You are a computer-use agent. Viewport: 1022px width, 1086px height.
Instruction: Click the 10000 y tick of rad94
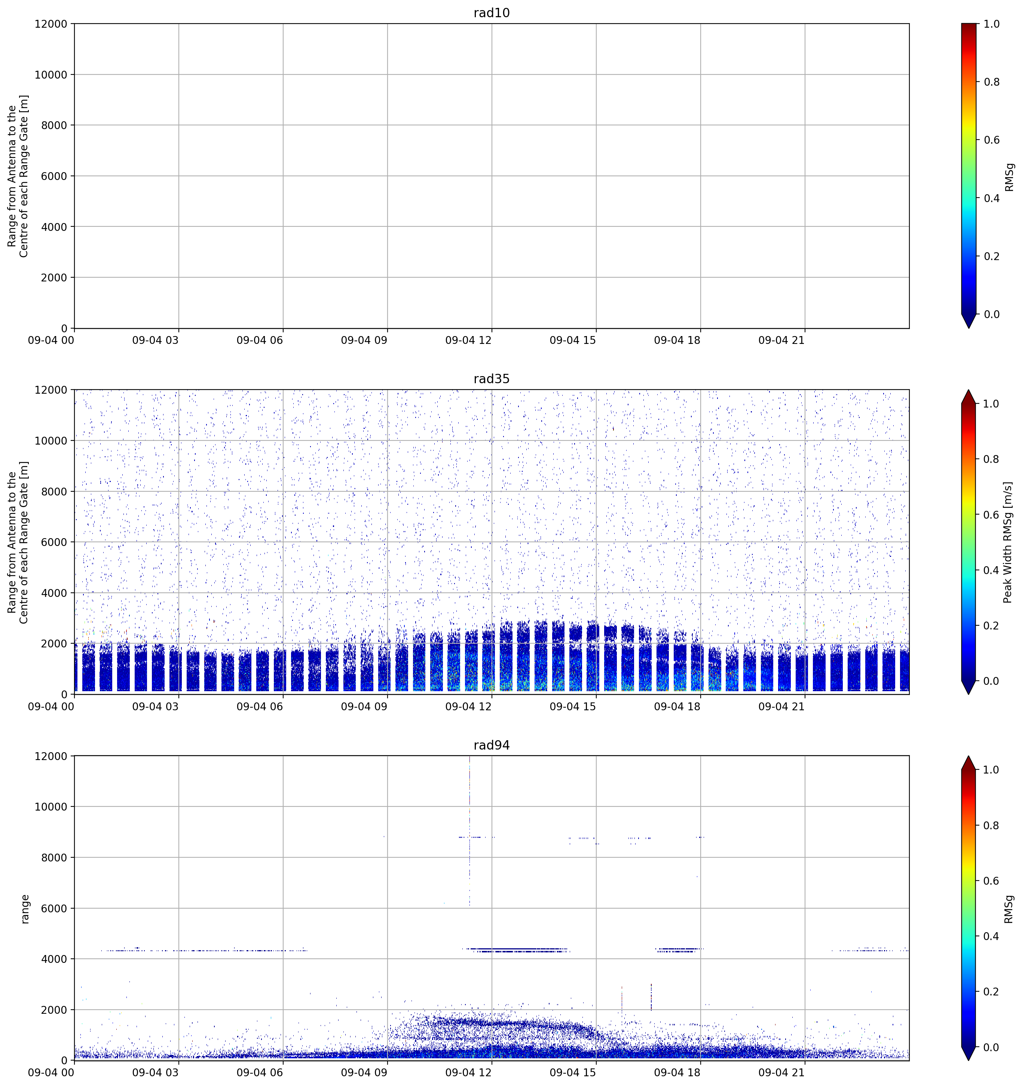[51, 807]
